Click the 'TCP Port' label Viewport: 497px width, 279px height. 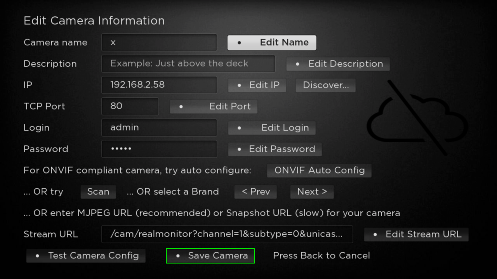coord(44,107)
